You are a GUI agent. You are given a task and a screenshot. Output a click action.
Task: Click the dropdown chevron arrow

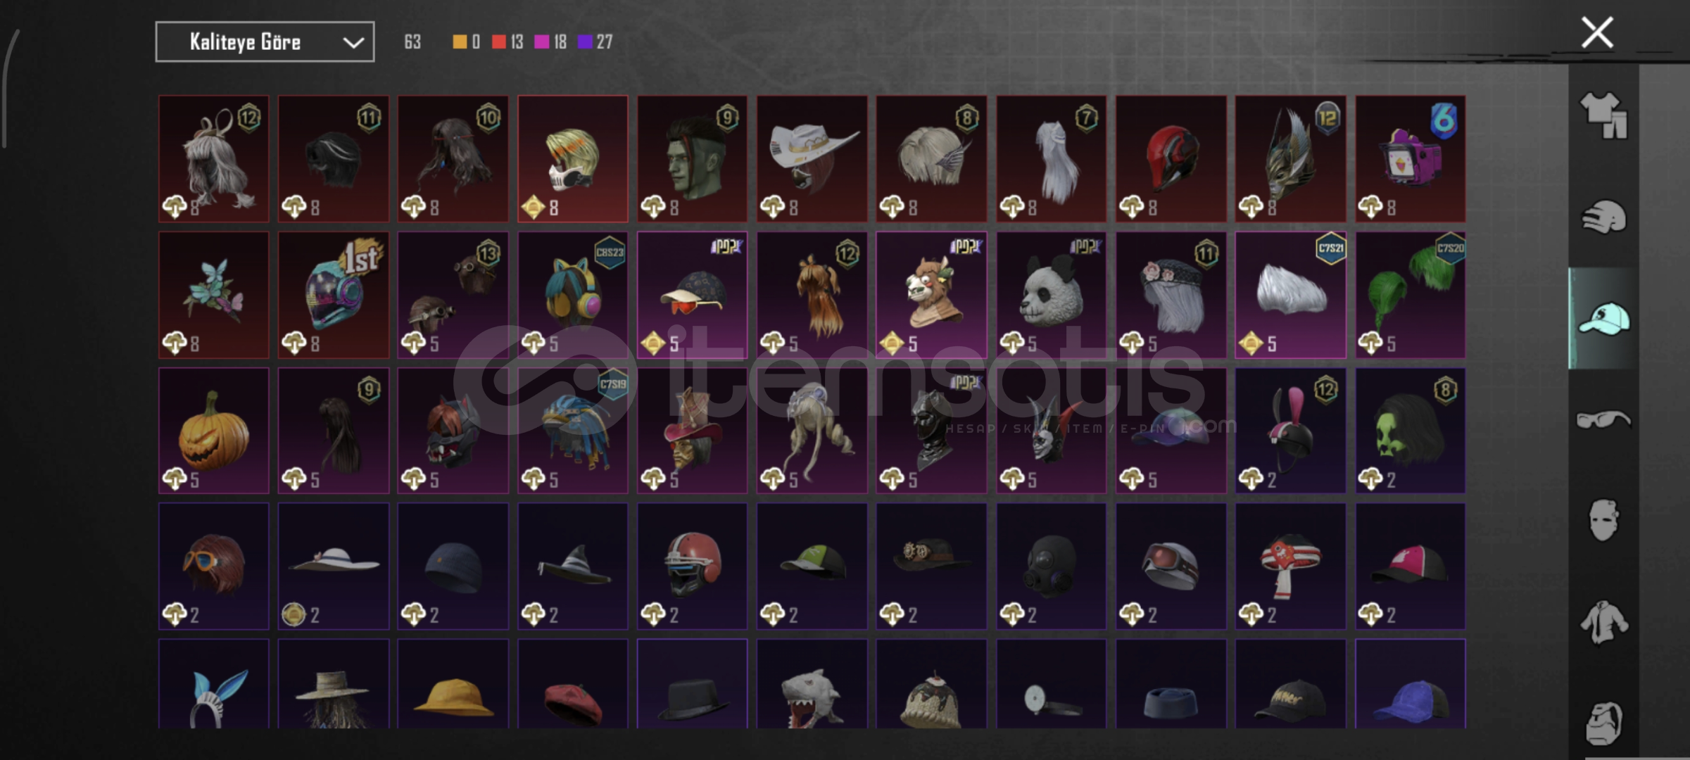pos(353,43)
